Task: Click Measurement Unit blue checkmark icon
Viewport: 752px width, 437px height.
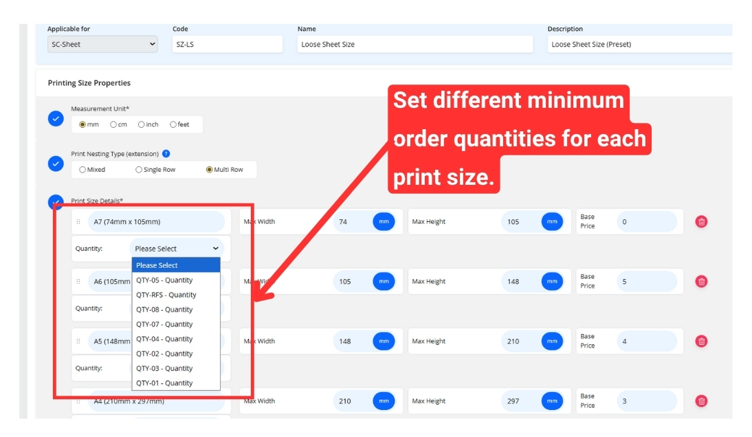Action: 56,119
